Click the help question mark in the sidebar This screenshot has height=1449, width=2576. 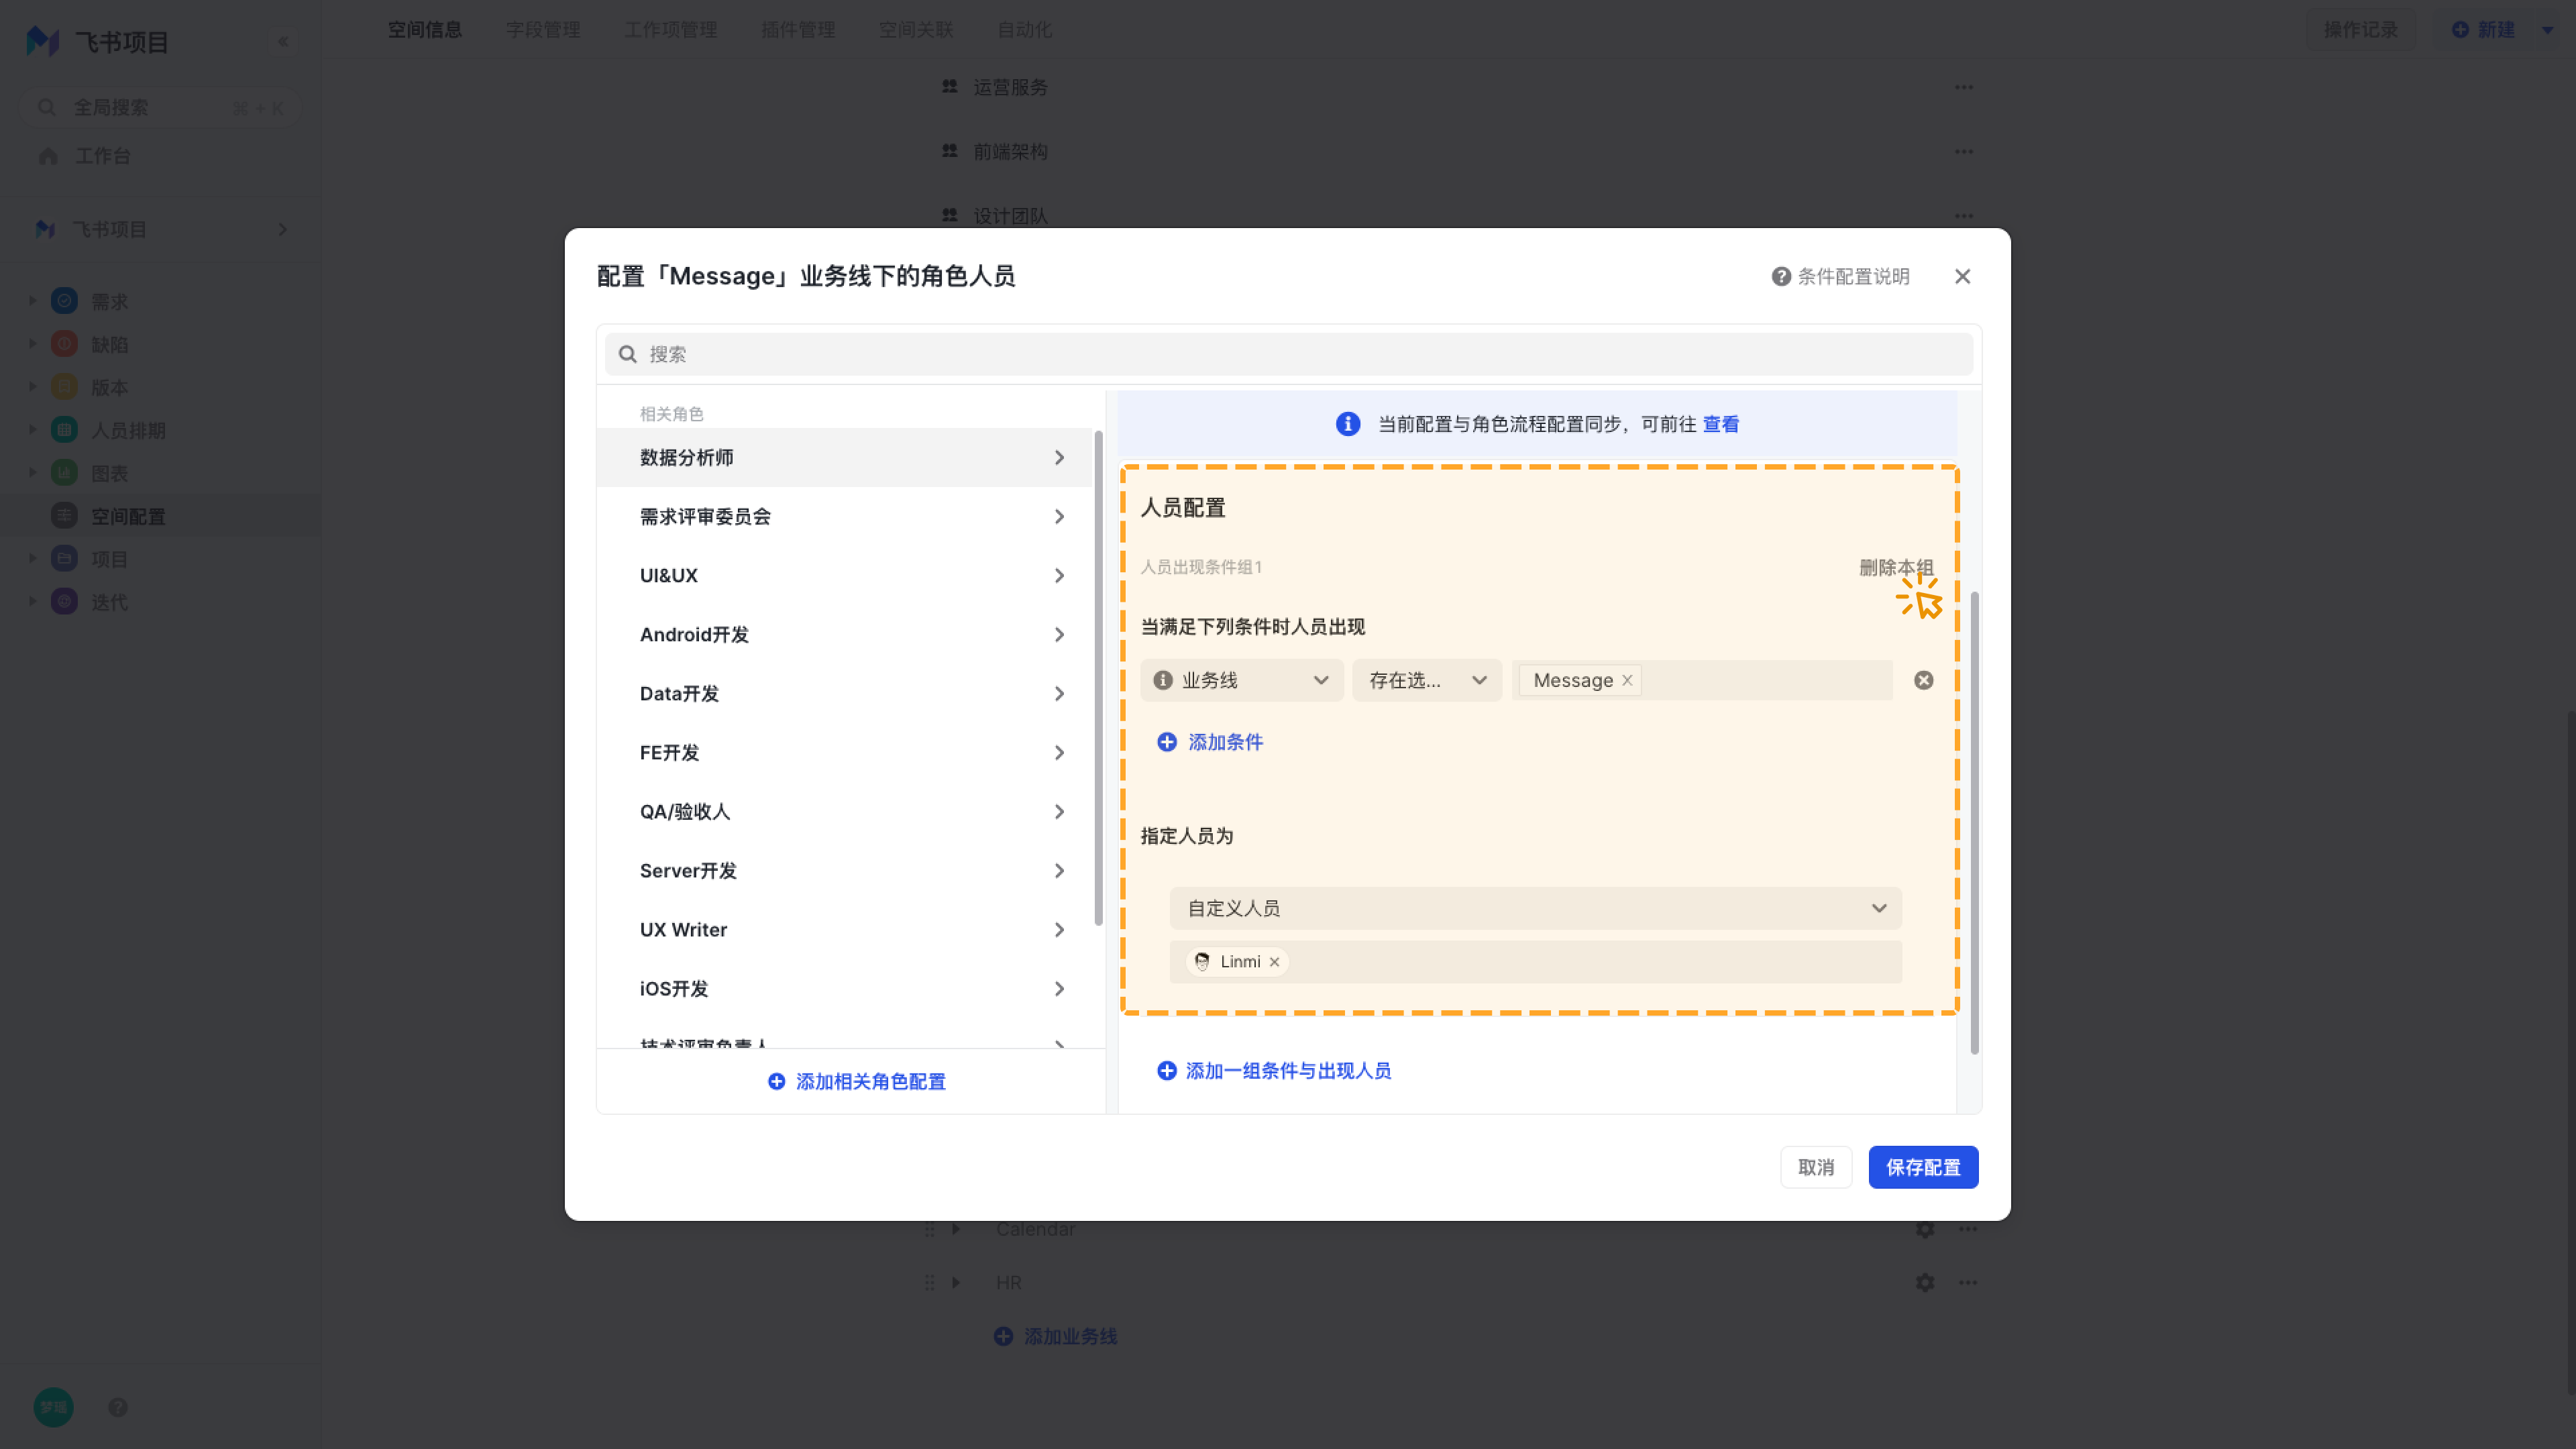118,1407
